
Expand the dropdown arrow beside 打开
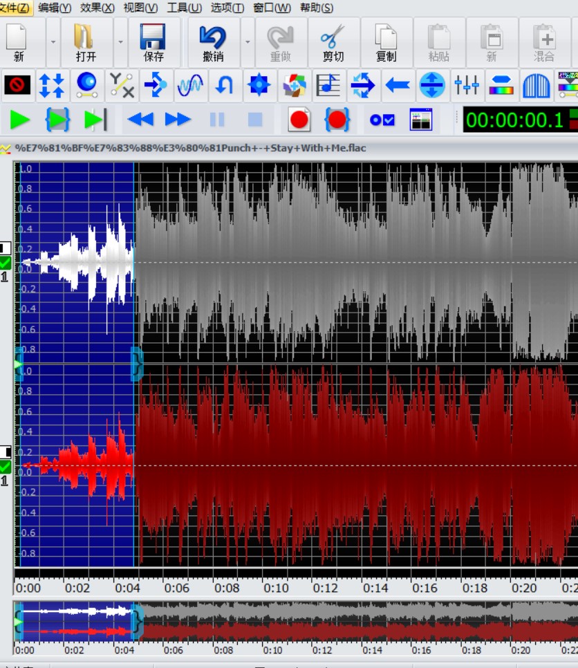pos(120,42)
